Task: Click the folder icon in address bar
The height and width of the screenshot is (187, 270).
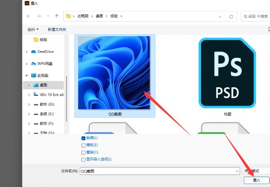Action: click(69, 16)
